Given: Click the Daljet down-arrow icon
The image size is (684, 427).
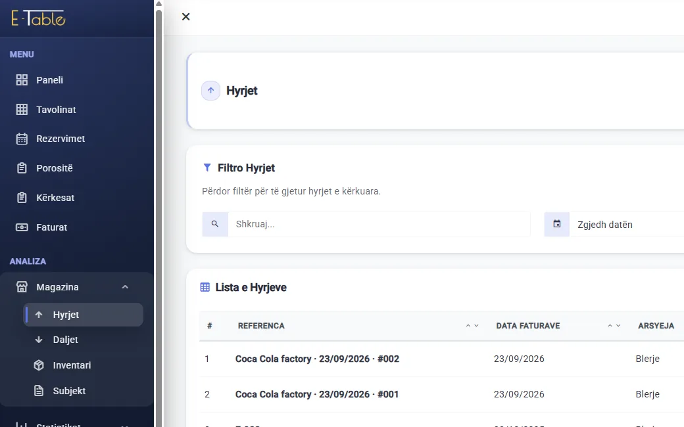Looking at the screenshot, I should tap(39, 340).
